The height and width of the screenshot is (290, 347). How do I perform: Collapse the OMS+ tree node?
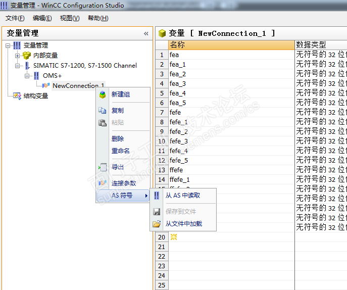pos(27,76)
